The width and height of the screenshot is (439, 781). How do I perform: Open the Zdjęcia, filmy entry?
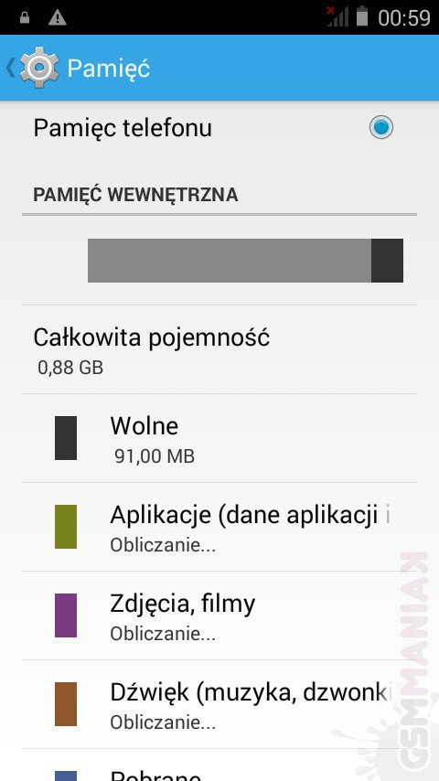(x=219, y=615)
